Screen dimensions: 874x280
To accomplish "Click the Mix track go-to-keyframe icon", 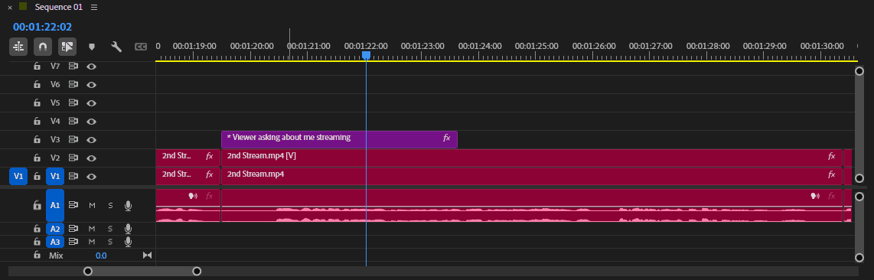I will [x=147, y=256].
